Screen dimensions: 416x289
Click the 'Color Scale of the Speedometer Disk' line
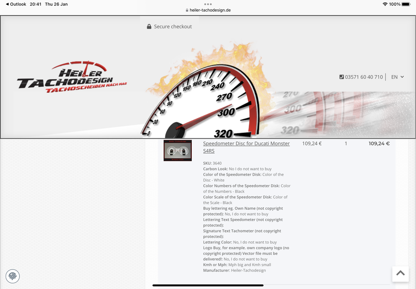[245, 200]
